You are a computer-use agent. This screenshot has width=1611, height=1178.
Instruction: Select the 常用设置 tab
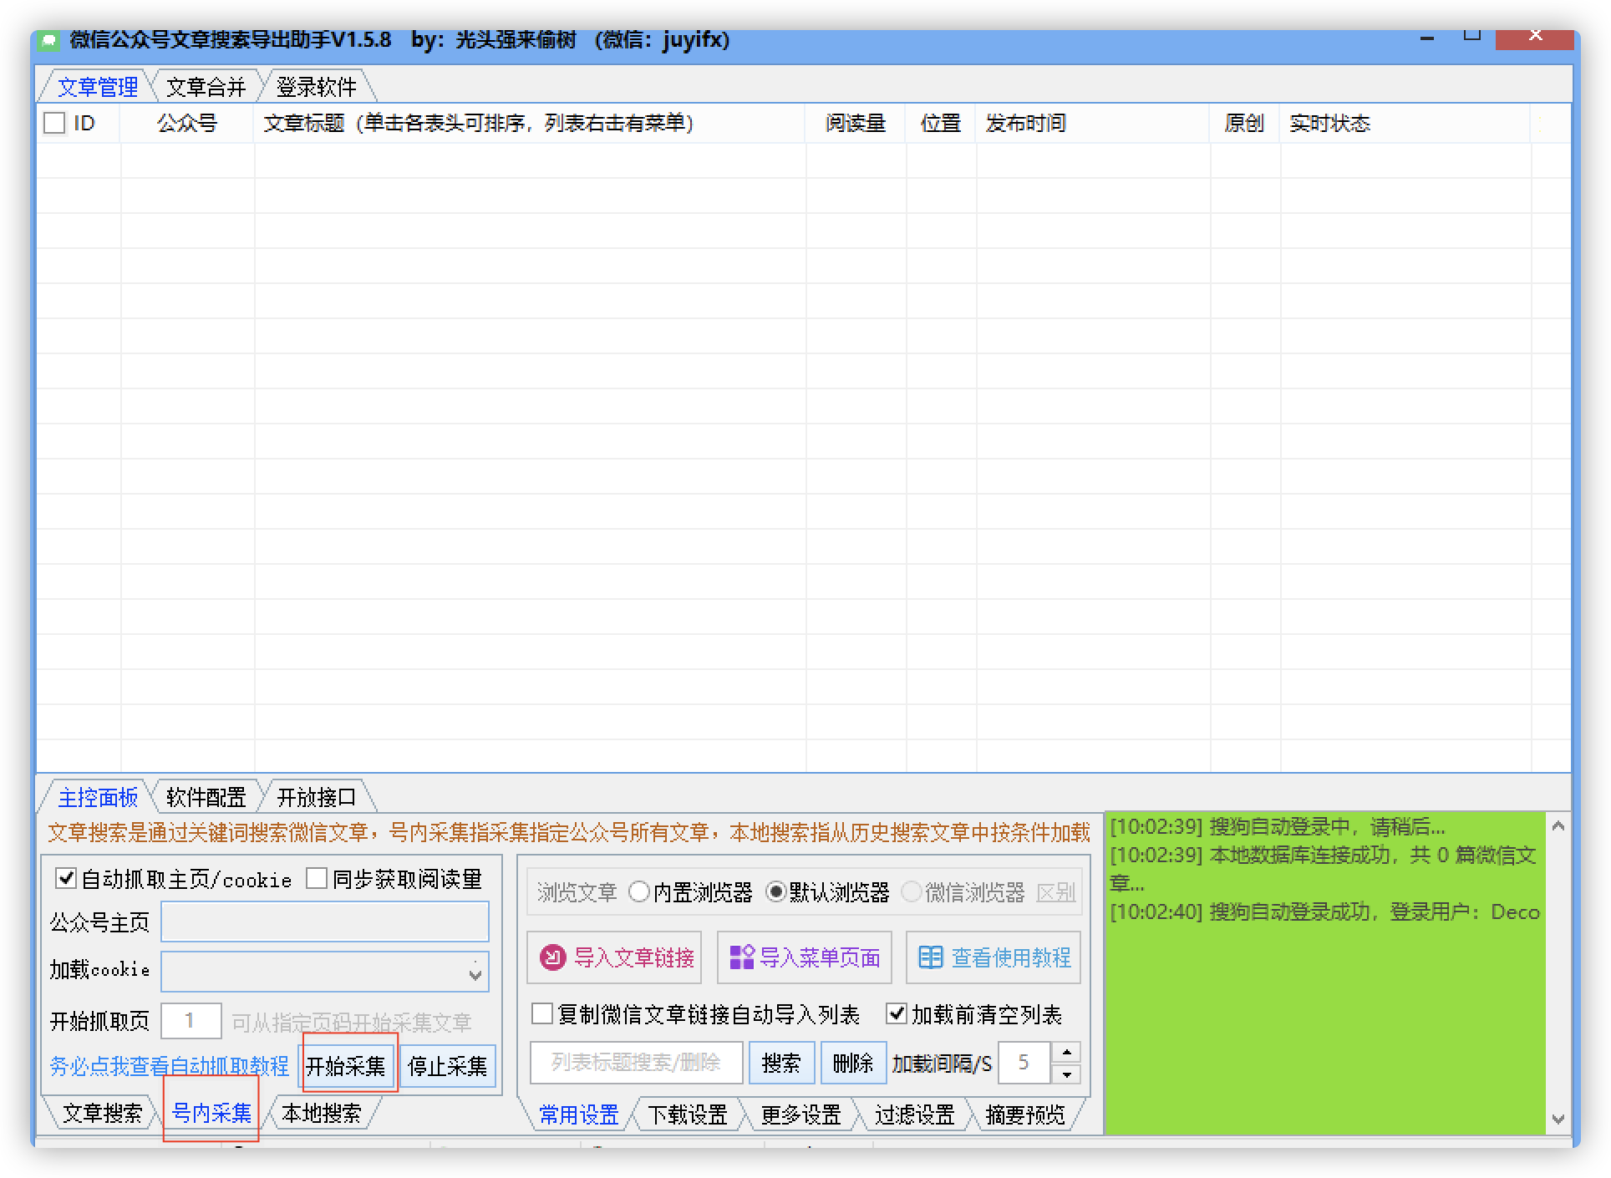[578, 1115]
